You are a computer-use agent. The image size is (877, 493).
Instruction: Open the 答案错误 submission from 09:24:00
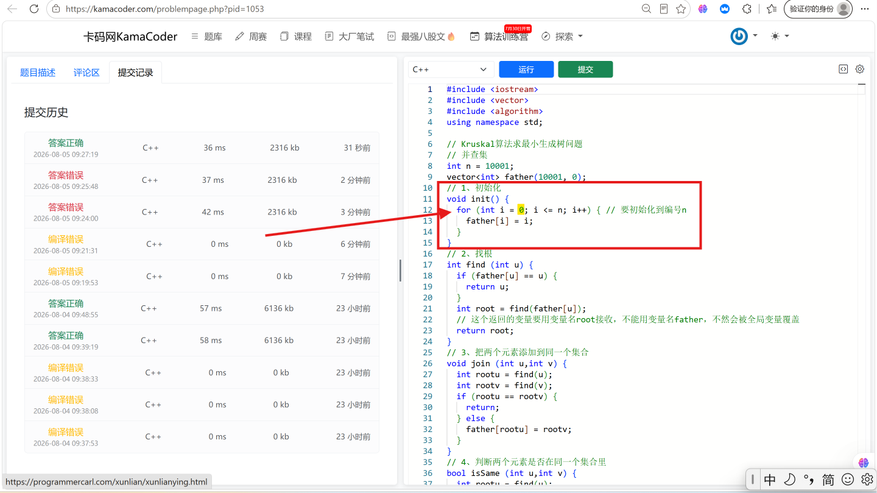[x=202, y=212]
